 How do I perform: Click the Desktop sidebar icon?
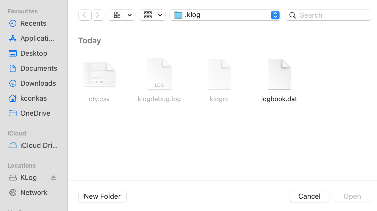(13, 53)
